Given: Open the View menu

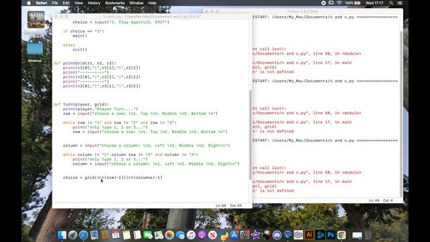Looking at the screenshot, I should [79, 3].
